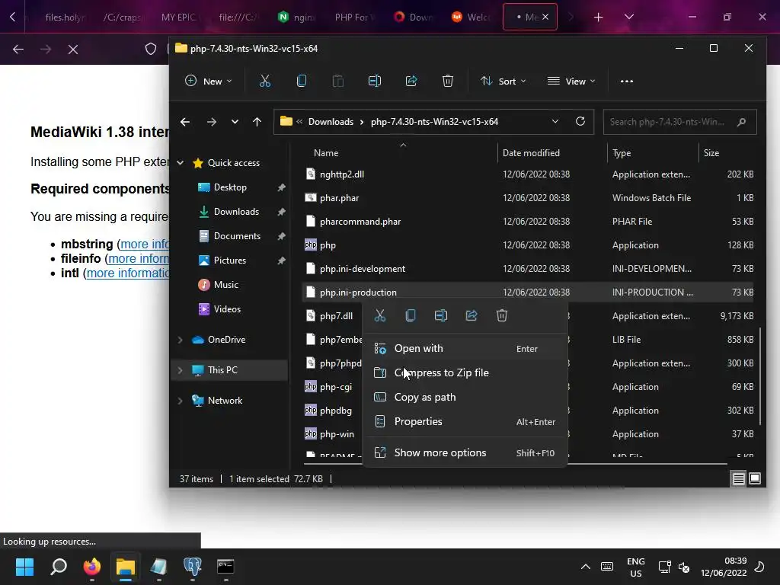780x585 pixels.
Task: Open fileinfo more information link
Action: [139, 259]
